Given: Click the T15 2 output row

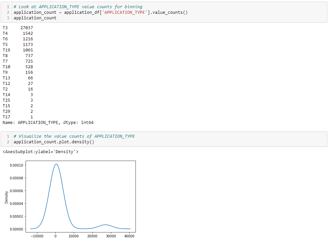Looking at the screenshot, I should 18,106.
